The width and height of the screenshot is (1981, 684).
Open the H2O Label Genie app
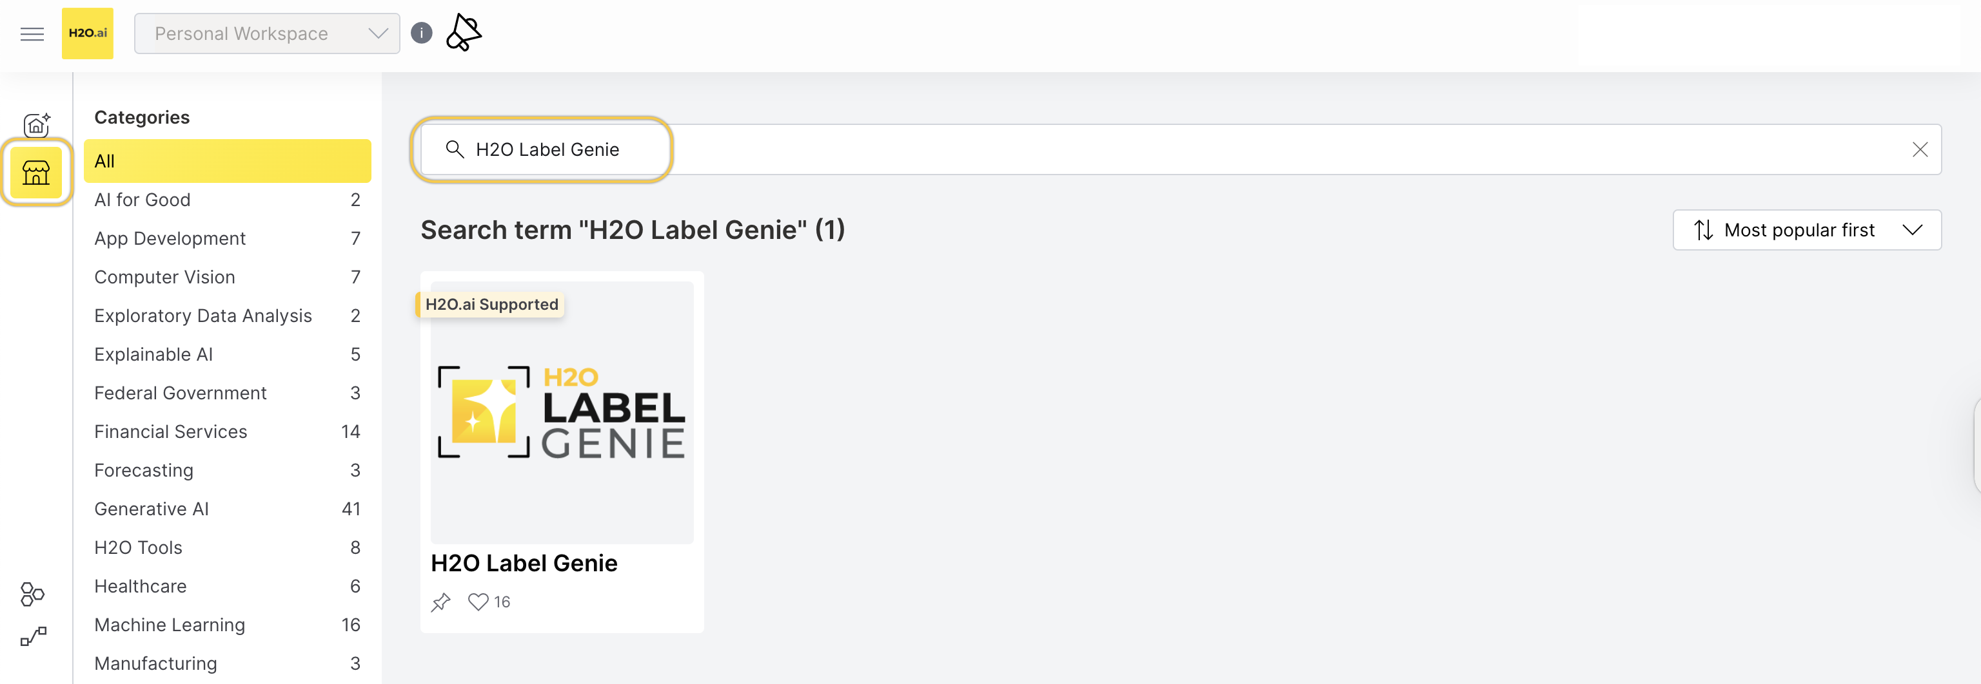coord(524,563)
